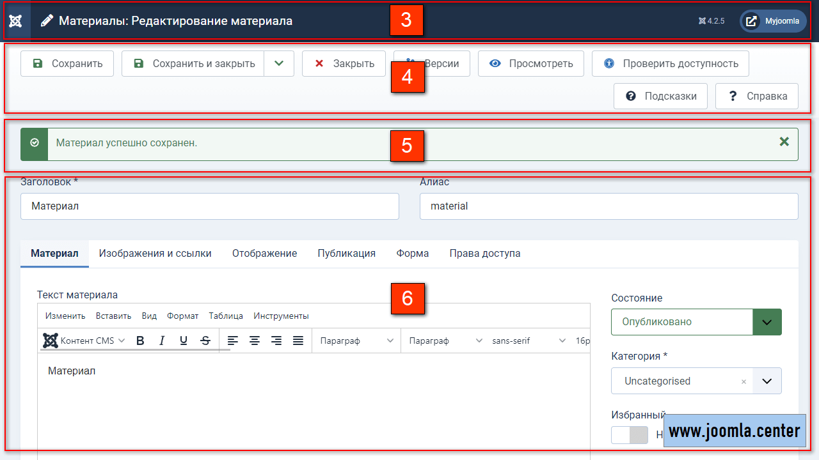Apply italic formatting in the editor

[x=162, y=341]
